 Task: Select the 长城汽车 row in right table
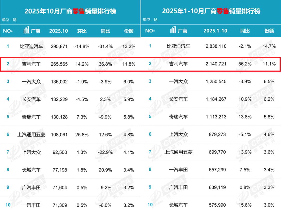(211, 205)
